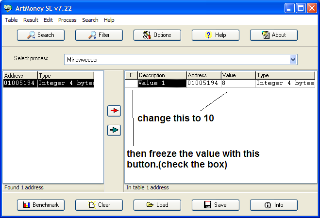Viewport: 320px width, 218px height.
Task: Click the Address header in right table
Action: tap(204, 75)
